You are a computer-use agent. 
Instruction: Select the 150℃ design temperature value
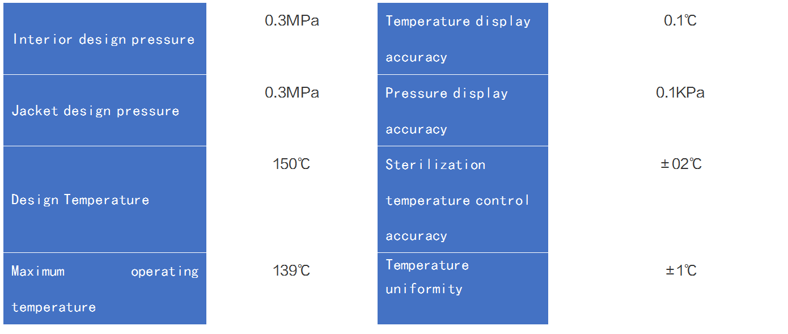tap(291, 164)
